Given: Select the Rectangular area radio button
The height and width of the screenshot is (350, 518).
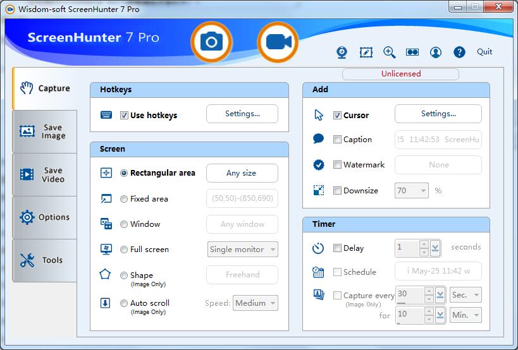Looking at the screenshot, I should (124, 173).
